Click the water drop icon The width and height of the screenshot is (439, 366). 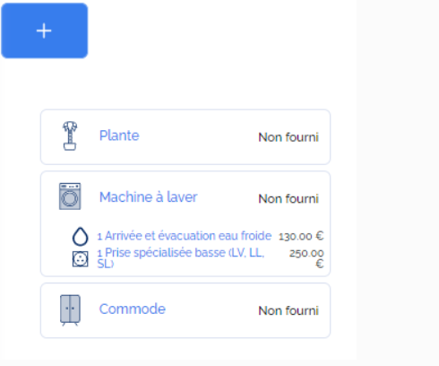click(81, 237)
